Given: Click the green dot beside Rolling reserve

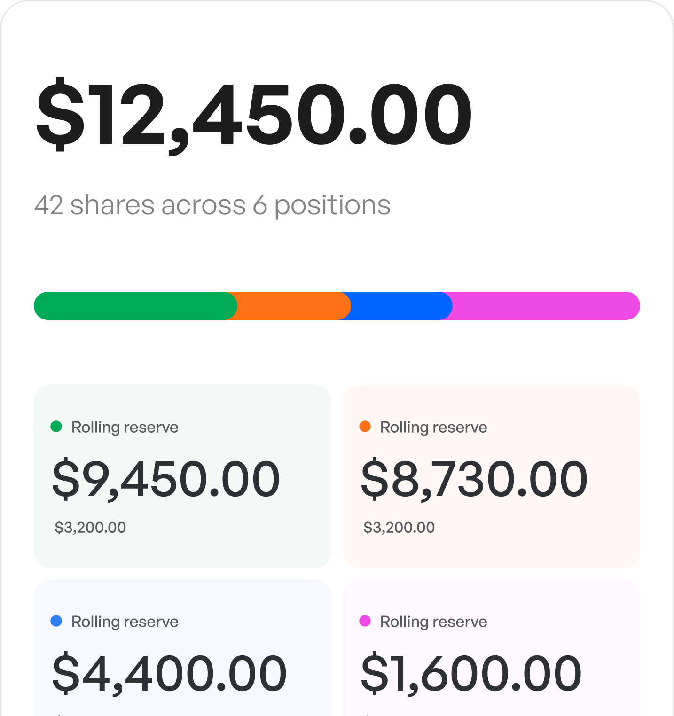Looking at the screenshot, I should pyautogui.click(x=56, y=427).
